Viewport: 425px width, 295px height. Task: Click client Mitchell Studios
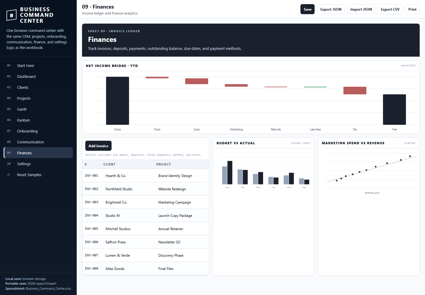[118, 229]
